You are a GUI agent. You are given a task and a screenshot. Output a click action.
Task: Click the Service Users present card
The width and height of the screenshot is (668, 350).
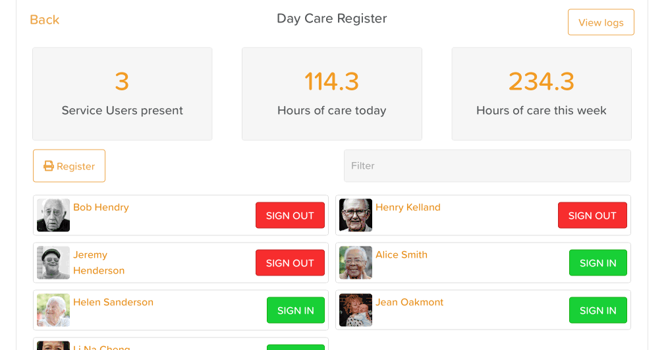tap(123, 94)
